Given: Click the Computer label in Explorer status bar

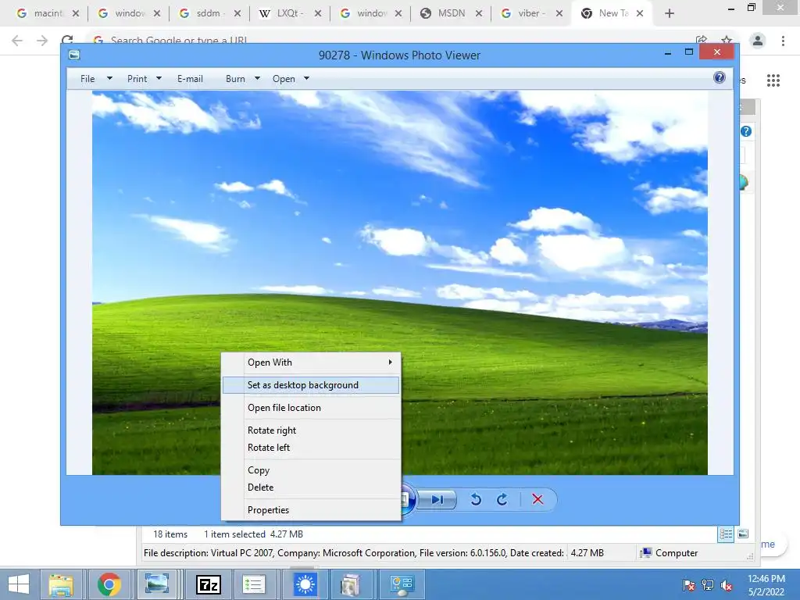Looking at the screenshot, I should [669, 553].
